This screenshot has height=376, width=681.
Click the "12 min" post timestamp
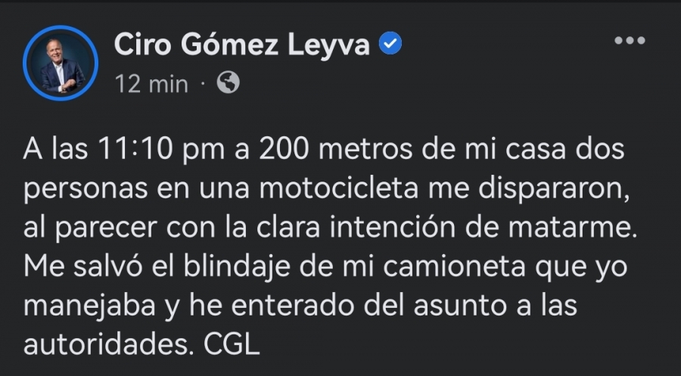point(151,83)
